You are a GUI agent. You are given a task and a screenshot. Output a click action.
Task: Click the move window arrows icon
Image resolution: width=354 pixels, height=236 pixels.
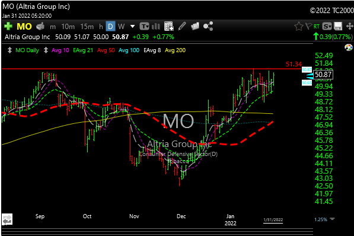(349, 26)
